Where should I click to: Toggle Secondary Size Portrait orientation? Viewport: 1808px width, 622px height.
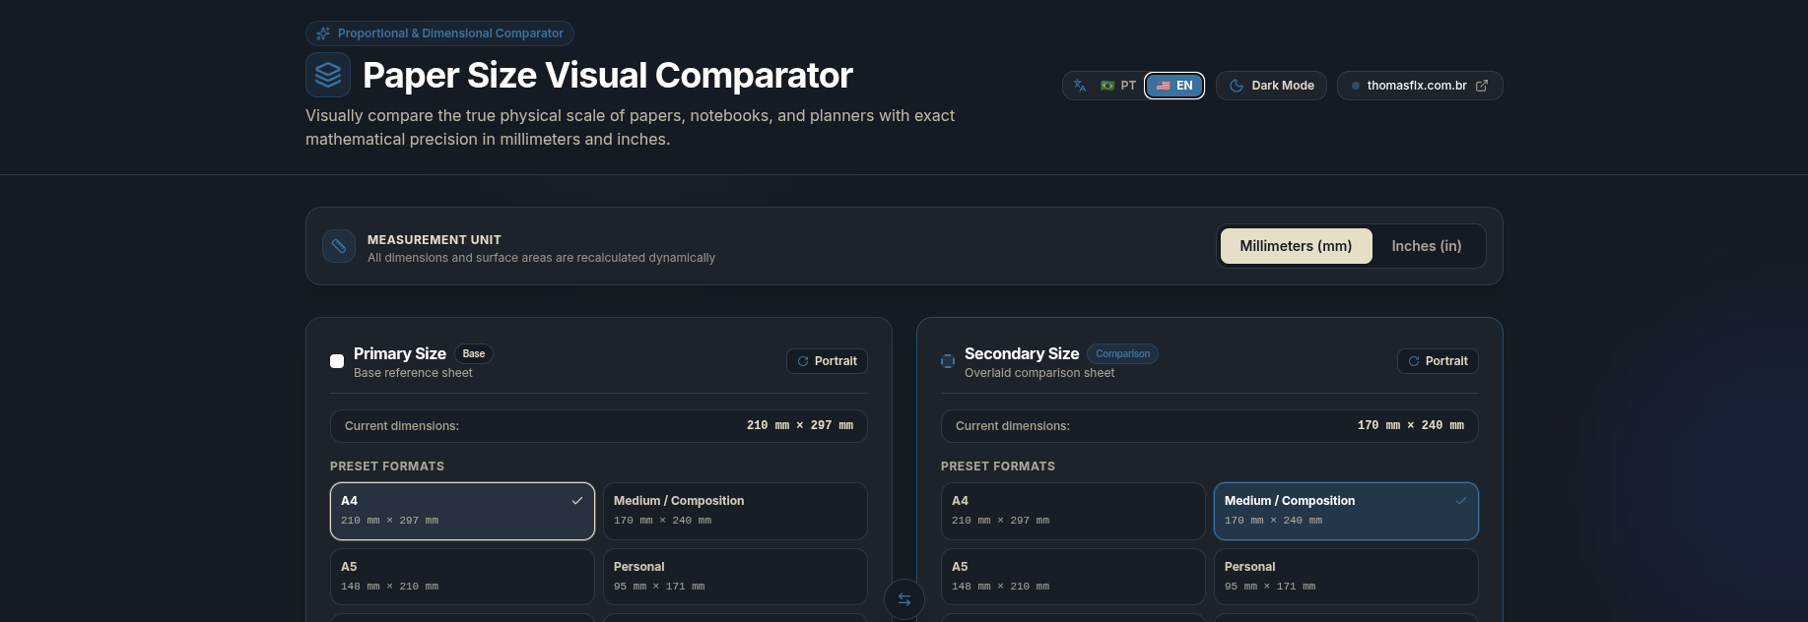click(1438, 361)
